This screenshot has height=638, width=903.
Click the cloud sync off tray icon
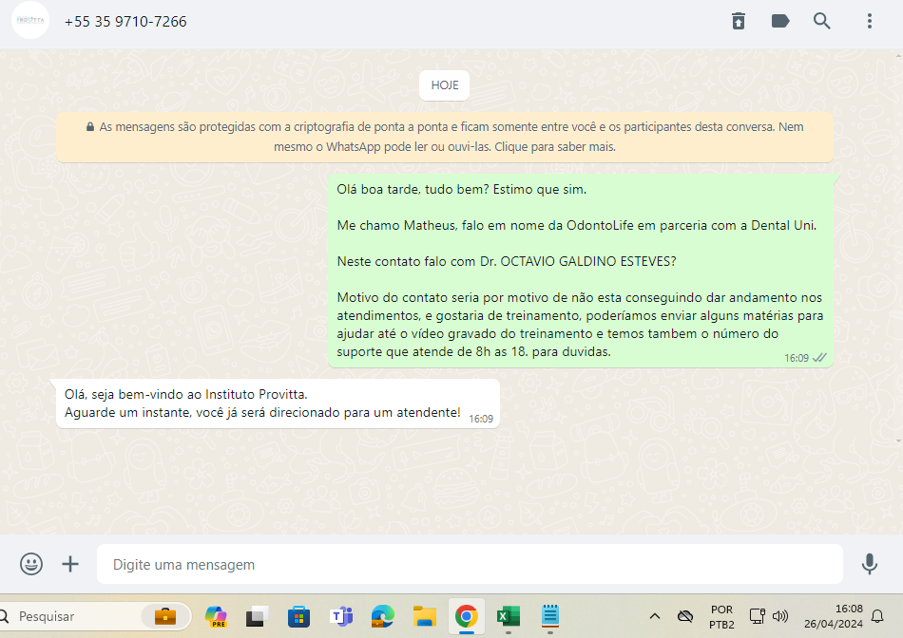coord(685,617)
